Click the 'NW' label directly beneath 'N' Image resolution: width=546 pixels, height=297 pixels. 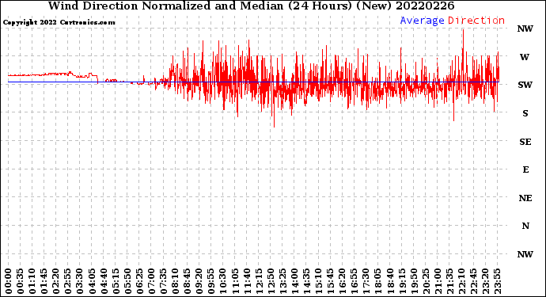click(525, 254)
